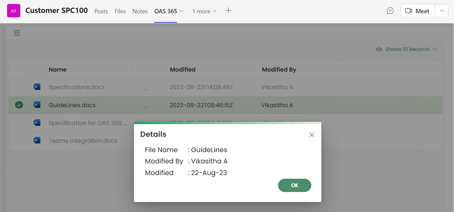454x212 pixels.
Task: Open the channel conversation chat icon
Action: pyautogui.click(x=390, y=11)
